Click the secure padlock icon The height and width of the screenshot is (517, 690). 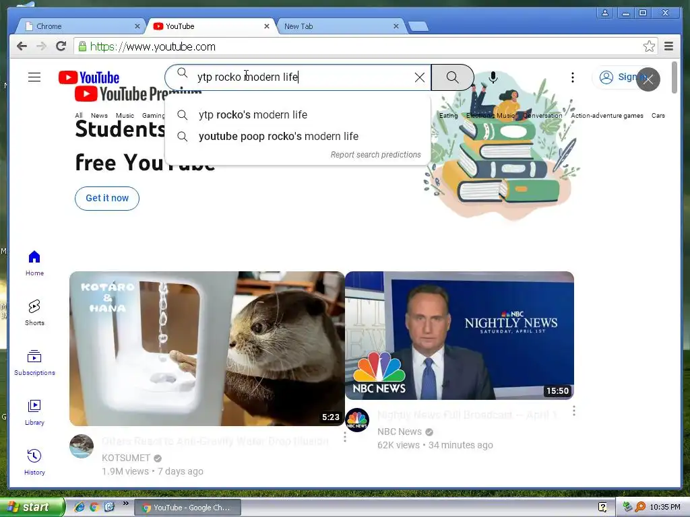click(x=82, y=46)
